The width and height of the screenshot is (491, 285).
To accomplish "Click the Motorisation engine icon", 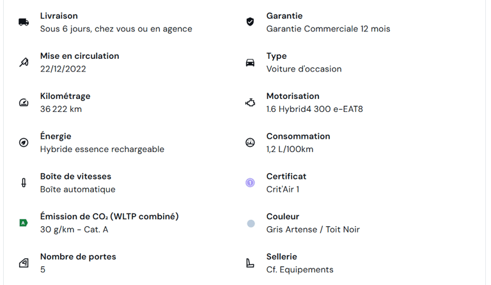I will tap(250, 103).
